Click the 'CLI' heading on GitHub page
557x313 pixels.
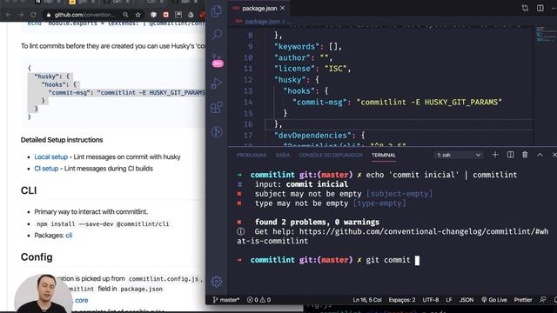coord(29,190)
